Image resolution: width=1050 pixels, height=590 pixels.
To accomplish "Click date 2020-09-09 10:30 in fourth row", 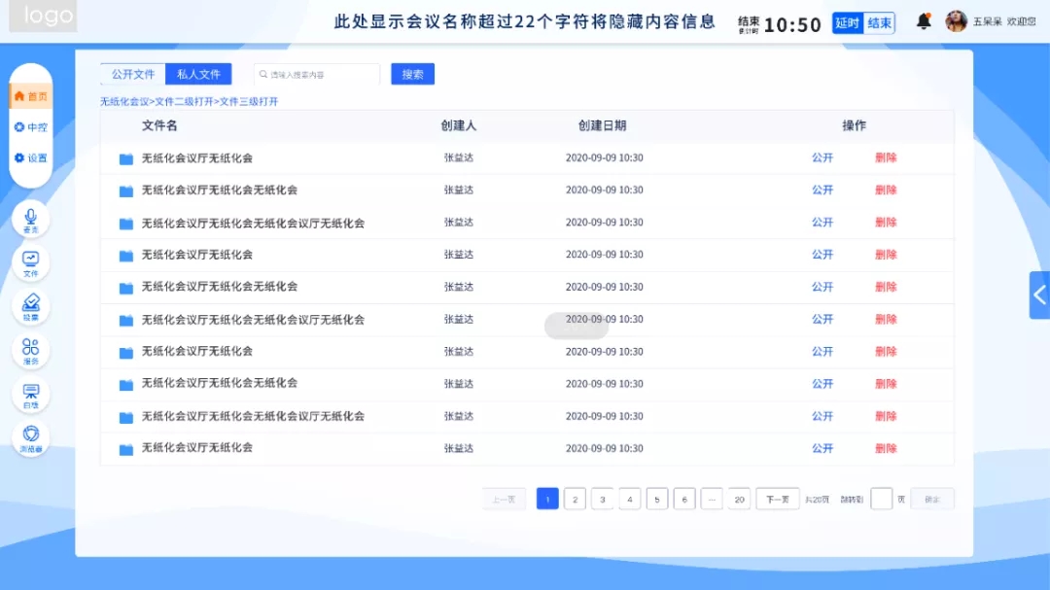I will pyautogui.click(x=604, y=255).
